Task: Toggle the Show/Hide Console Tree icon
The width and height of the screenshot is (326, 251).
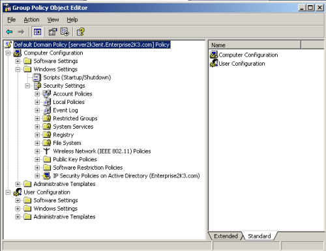Action: 37,32
